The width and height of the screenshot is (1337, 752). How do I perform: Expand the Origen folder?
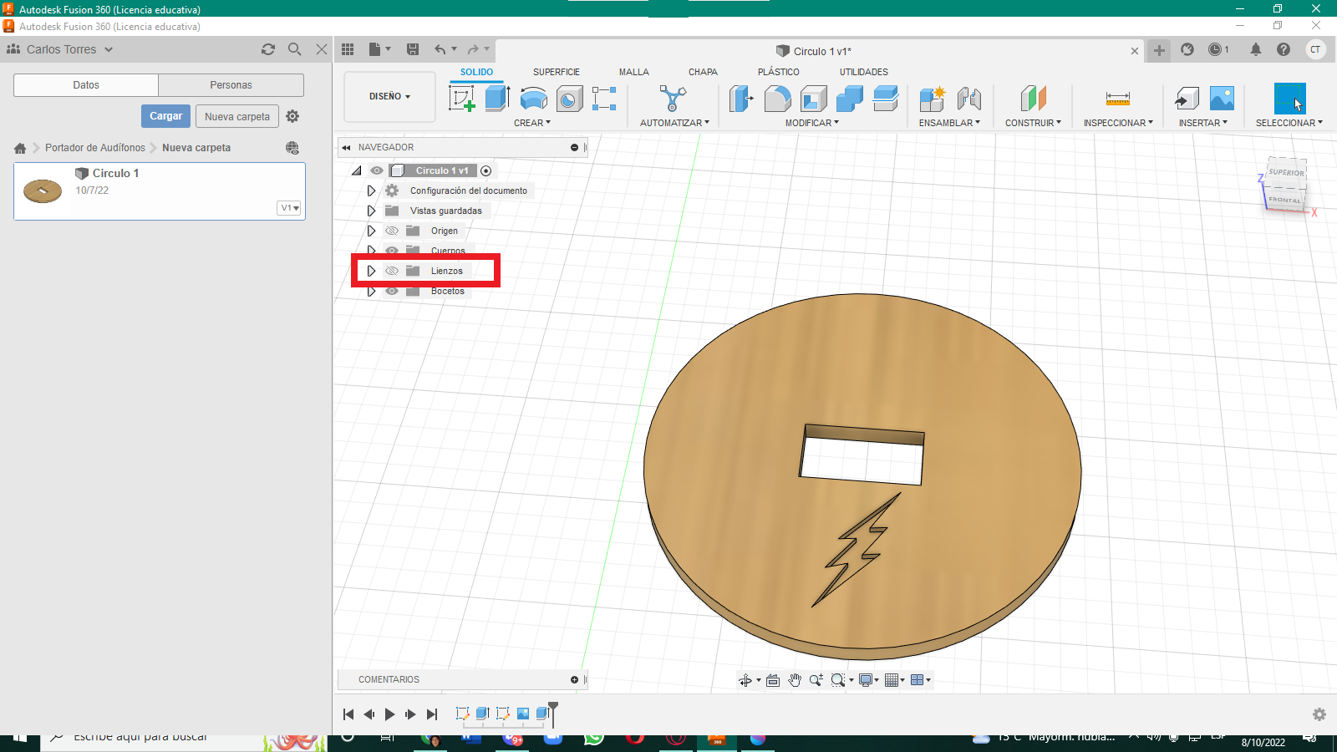coord(372,231)
